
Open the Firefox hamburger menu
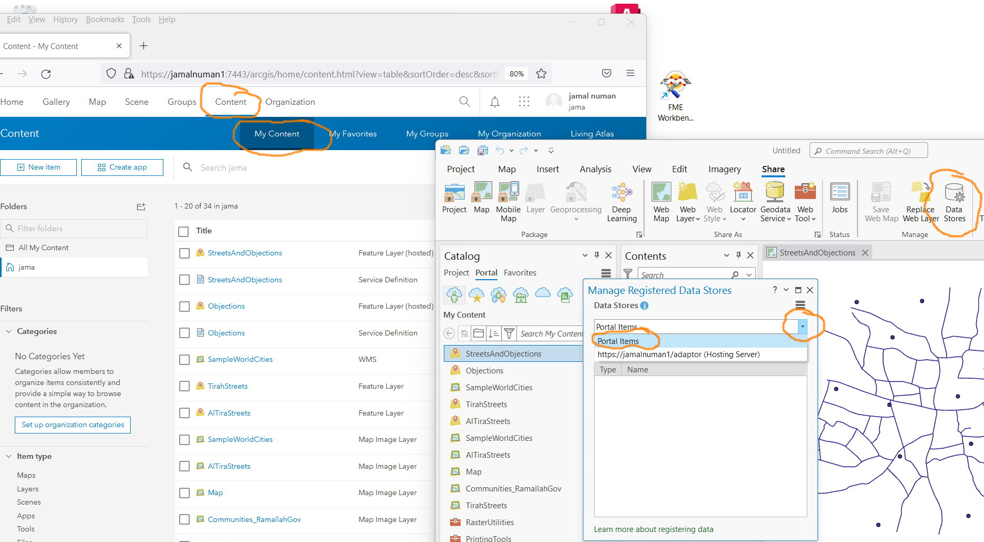click(630, 73)
